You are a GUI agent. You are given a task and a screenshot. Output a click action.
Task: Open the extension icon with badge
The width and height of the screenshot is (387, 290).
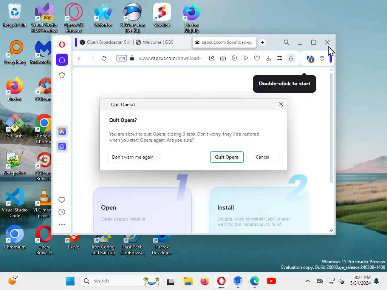pos(311,59)
